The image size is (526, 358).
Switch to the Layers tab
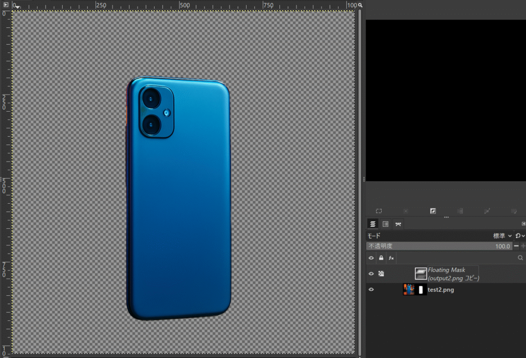[372, 224]
